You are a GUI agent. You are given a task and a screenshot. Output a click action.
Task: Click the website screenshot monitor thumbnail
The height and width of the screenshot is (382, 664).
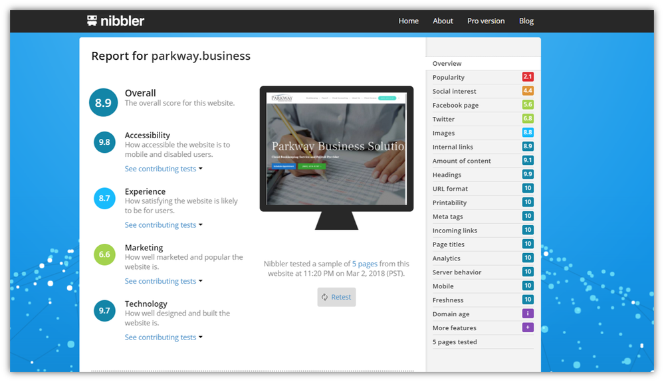(337, 158)
